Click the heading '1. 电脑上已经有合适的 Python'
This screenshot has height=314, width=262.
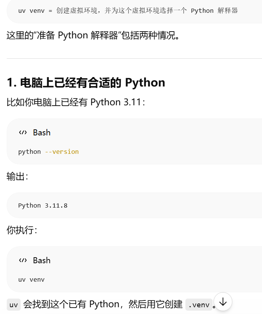coord(86,82)
